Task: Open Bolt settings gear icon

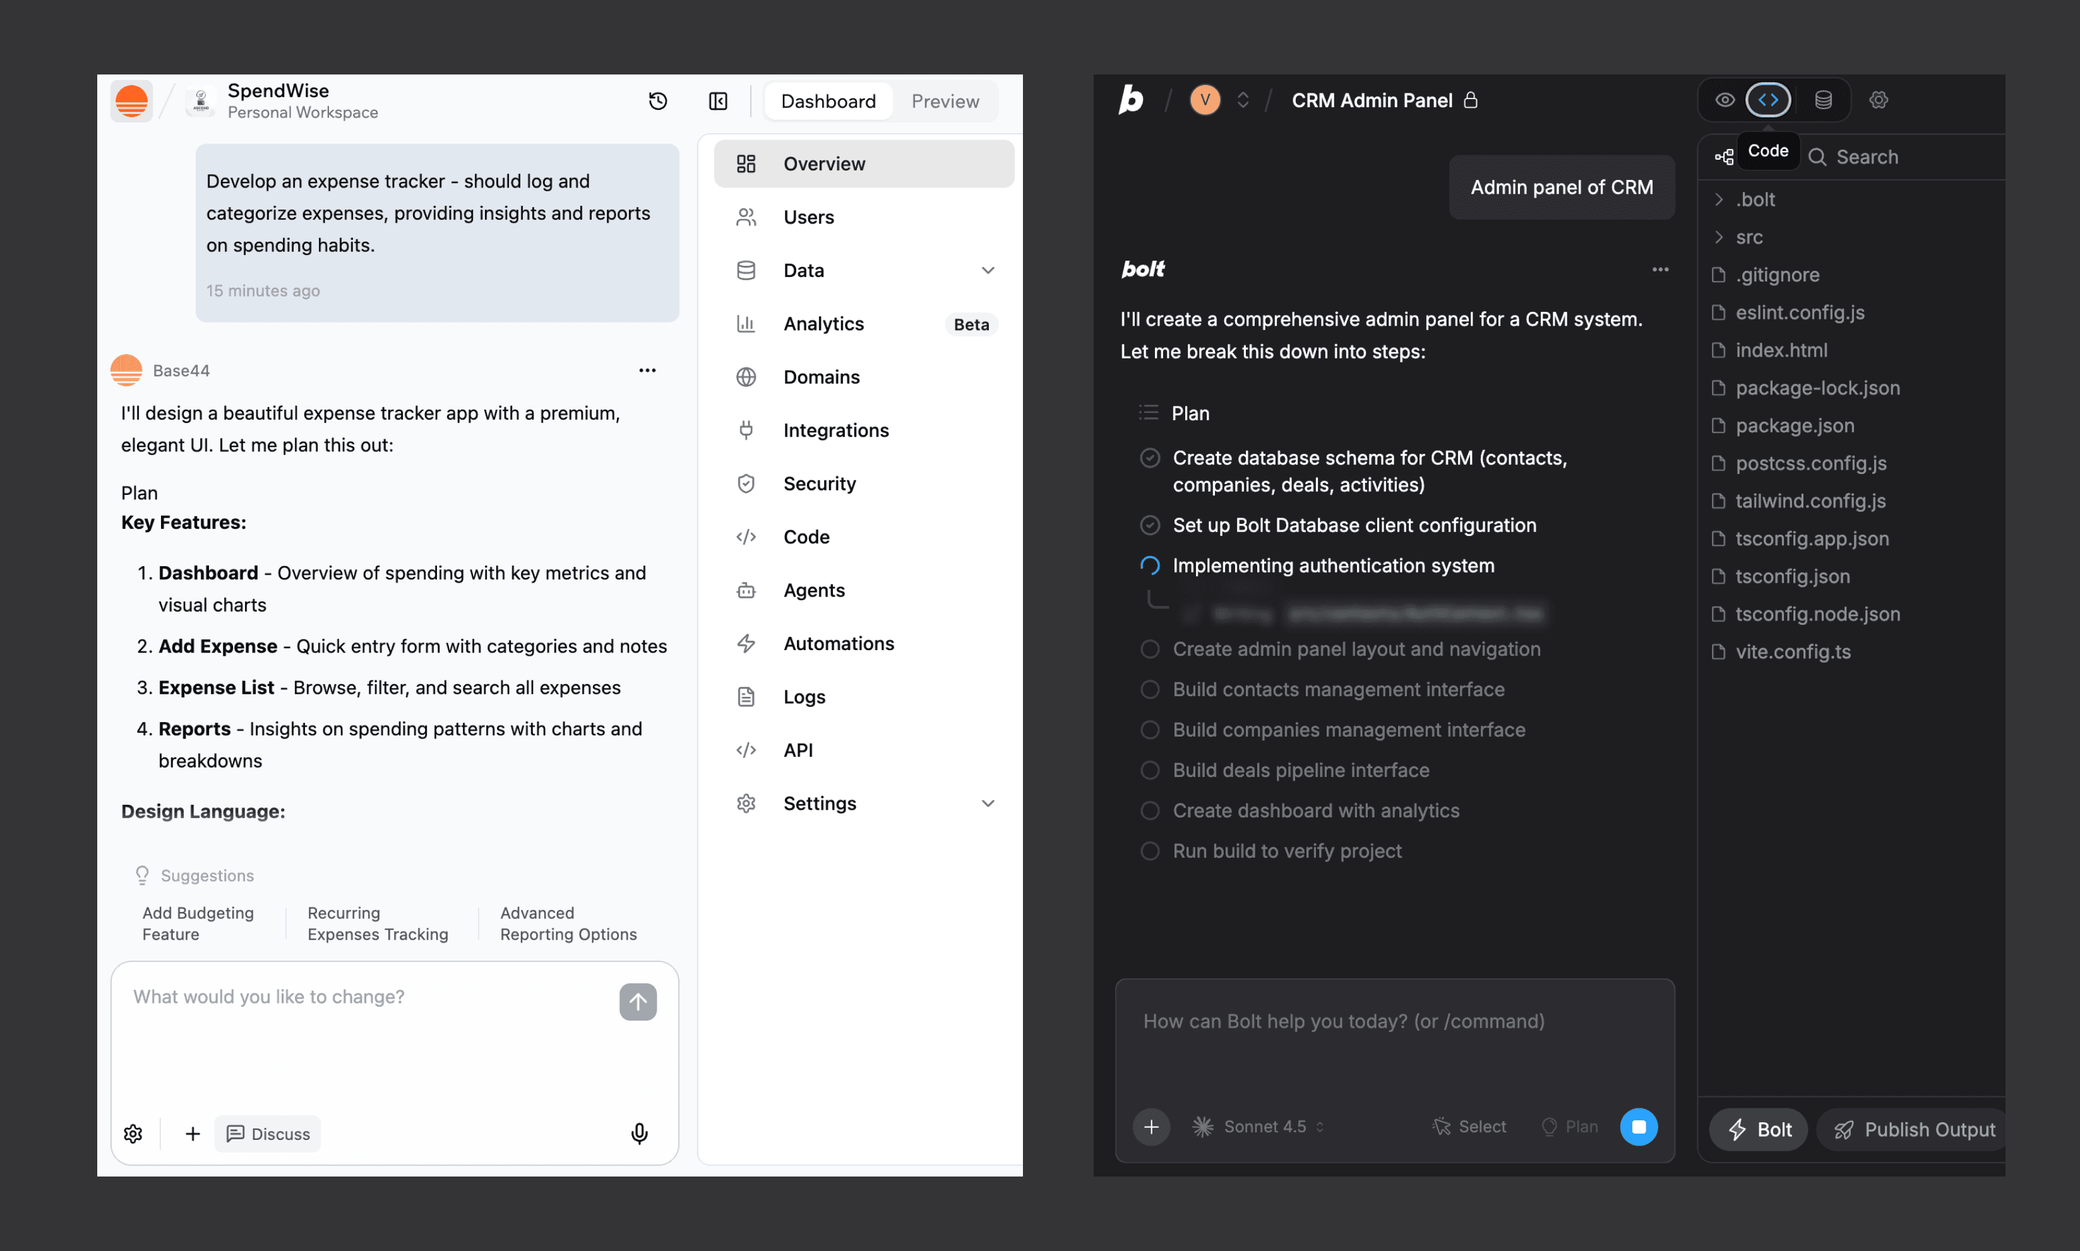Action: [1879, 100]
